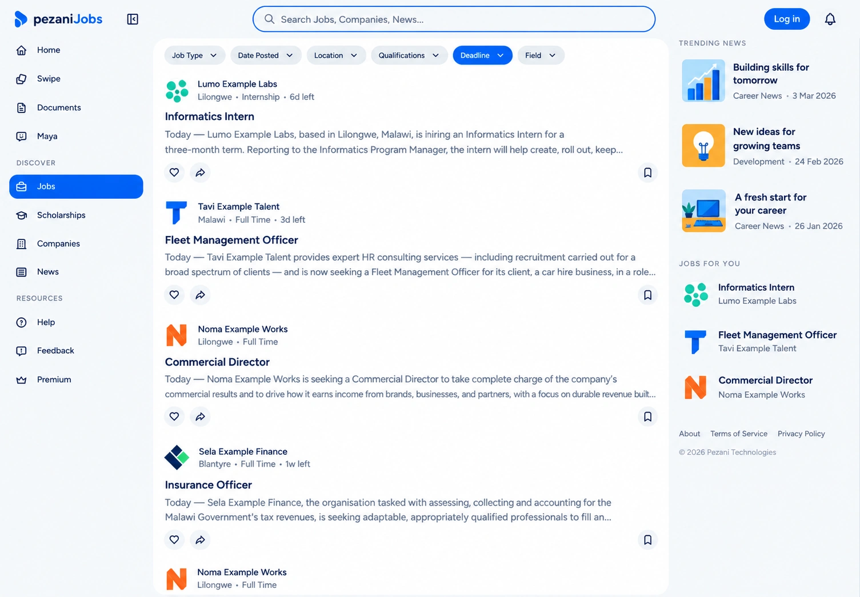This screenshot has width=860, height=597.
Task: Focus the Search Jobs, Companies, News field
Action: coord(454,19)
